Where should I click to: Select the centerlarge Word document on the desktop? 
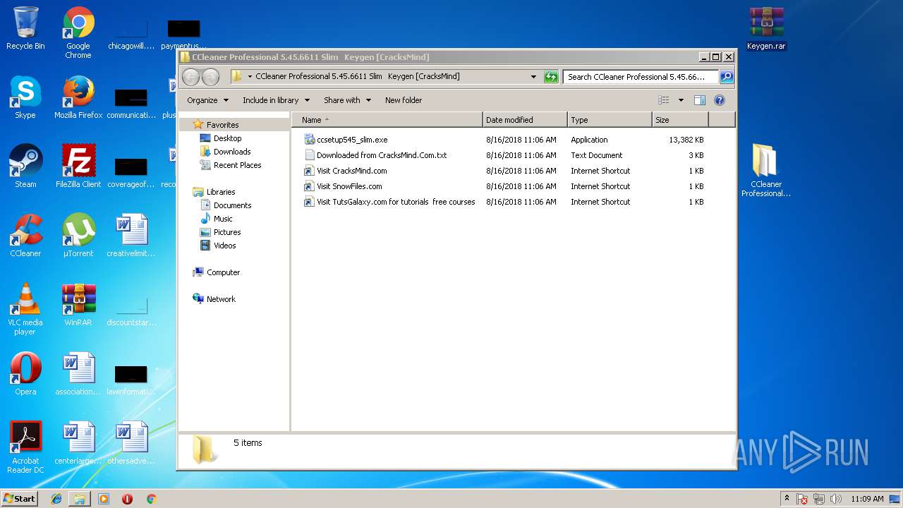pyautogui.click(x=78, y=444)
